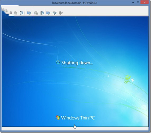Image resolution: width=151 pixels, height=133 pixels.
Task: Select the snapshot icon between the two blue floppy icons
Action: coord(42,13)
